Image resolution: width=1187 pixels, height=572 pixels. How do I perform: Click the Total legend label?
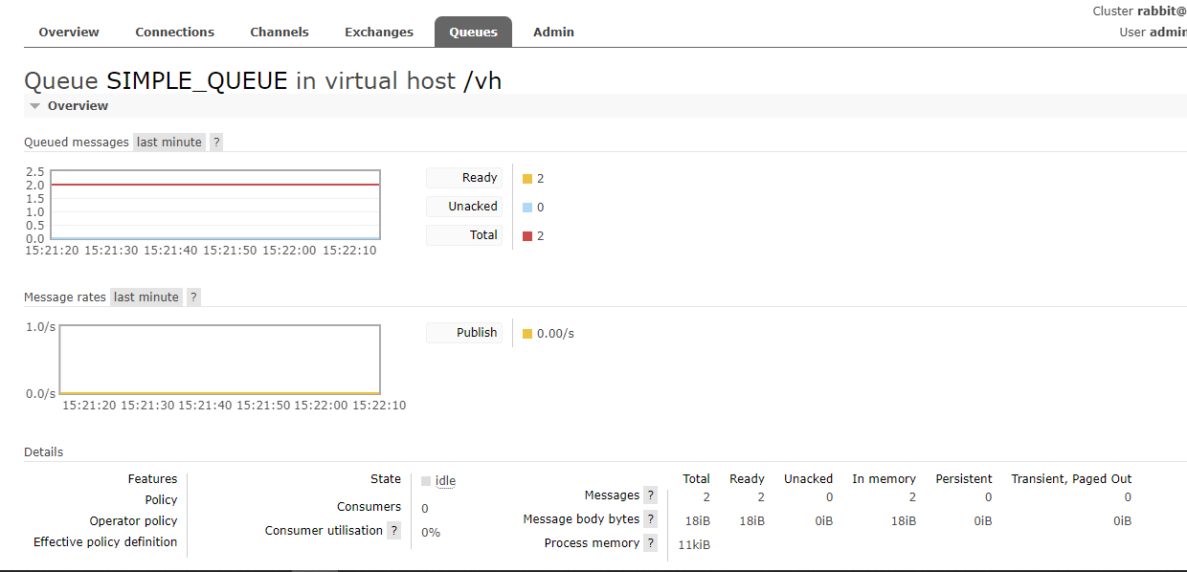(x=464, y=235)
